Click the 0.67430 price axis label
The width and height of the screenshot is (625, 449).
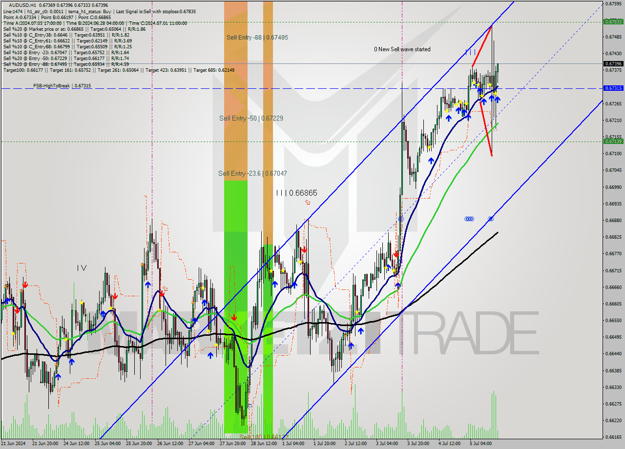613,53
